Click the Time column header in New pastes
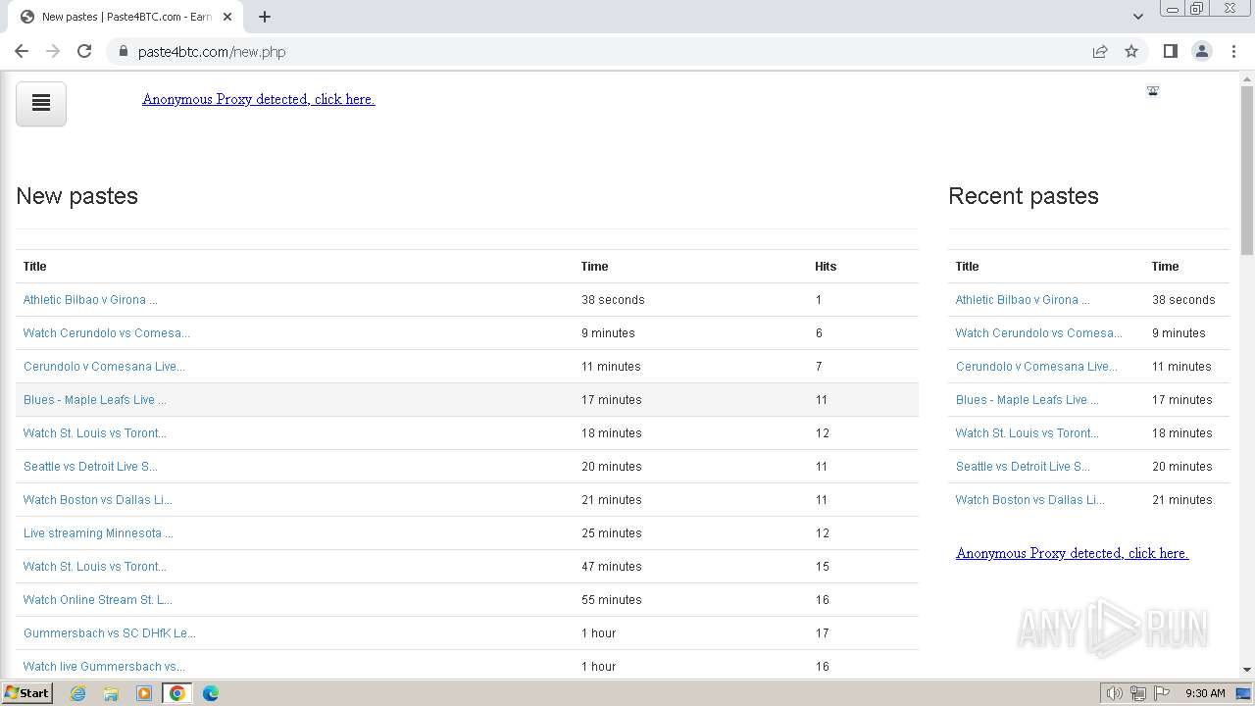Screen dimensions: 1255x706 (595, 267)
